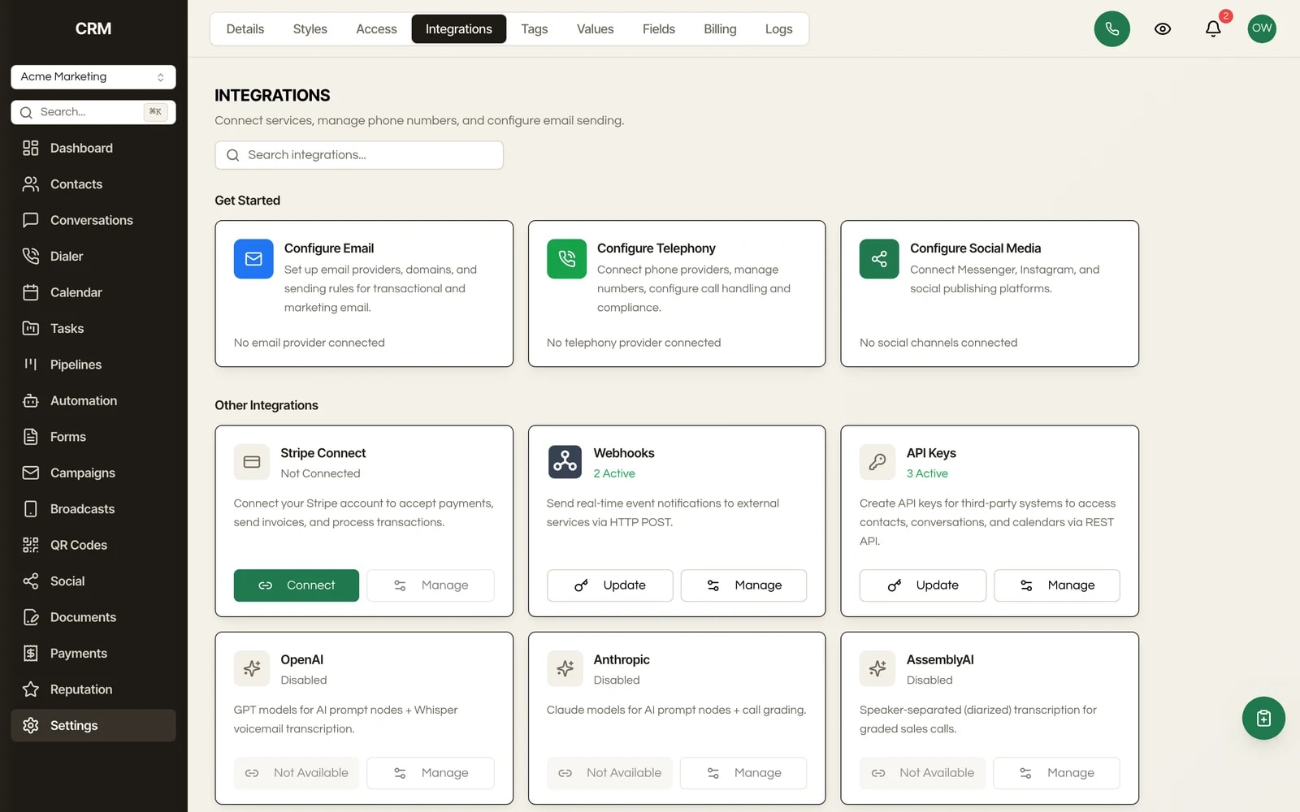Switch to the Fields tab

point(659,29)
